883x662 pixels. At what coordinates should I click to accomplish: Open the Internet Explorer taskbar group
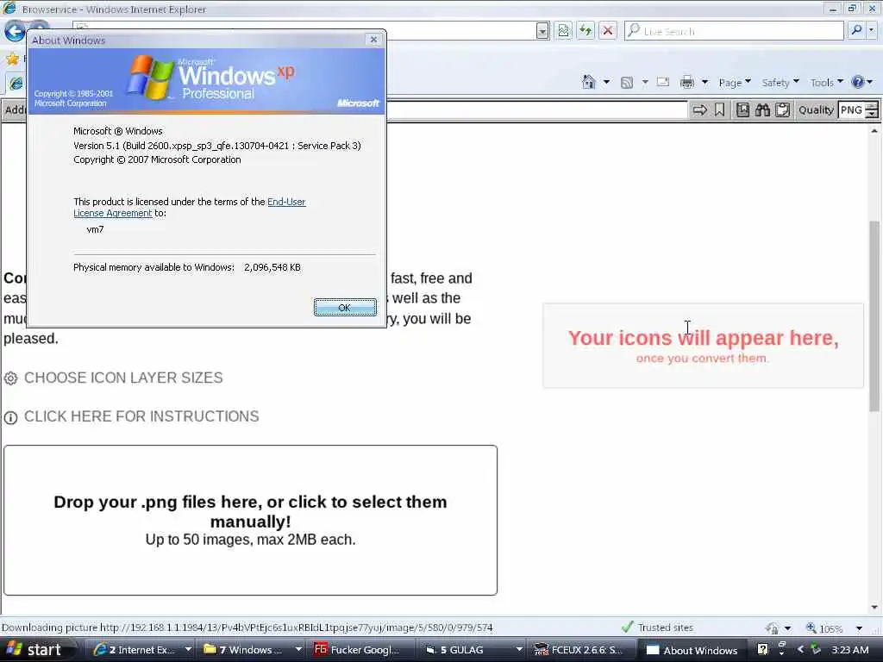pos(142,650)
